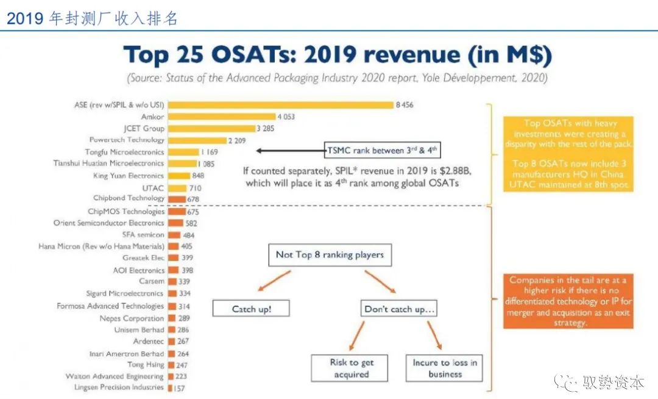This screenshot has width=658, height=399.
Task: Click the "Carsem" company label
Action: tap(152, 281)
